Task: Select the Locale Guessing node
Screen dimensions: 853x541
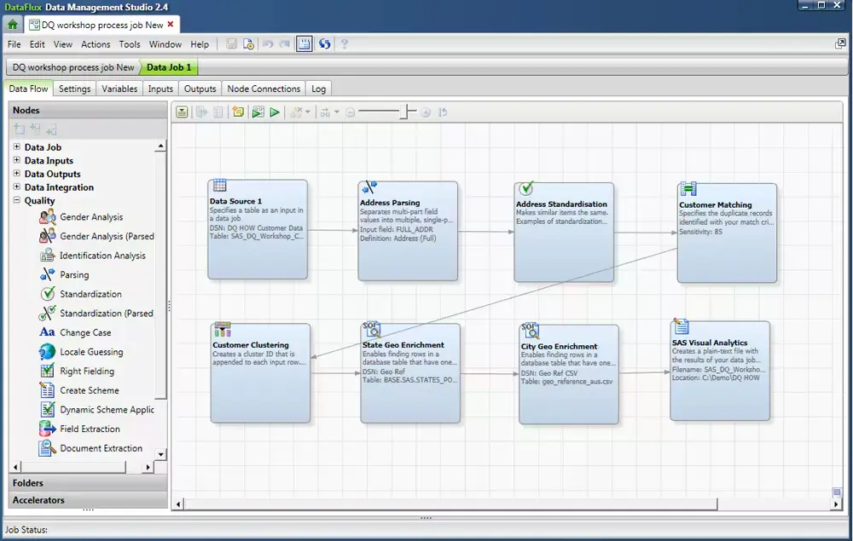Action: tap(94, 351)
